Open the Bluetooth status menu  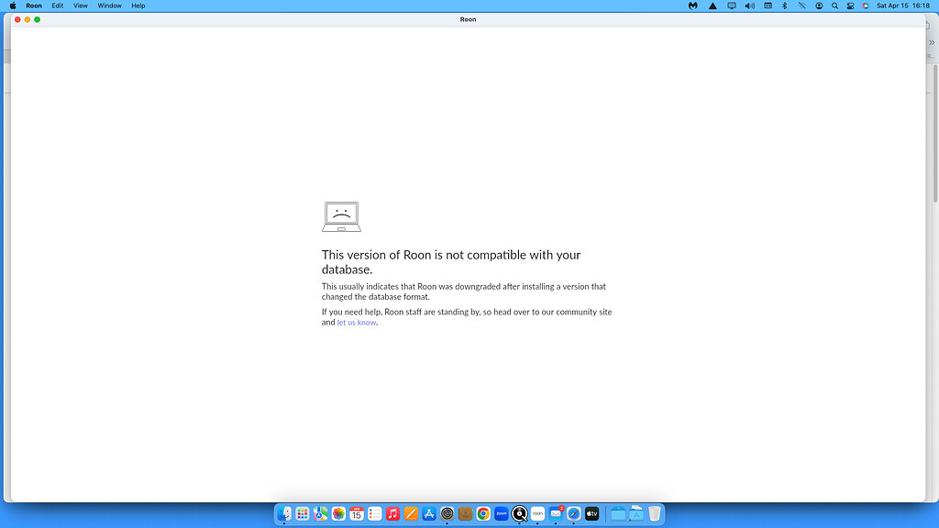click(784, 5)
